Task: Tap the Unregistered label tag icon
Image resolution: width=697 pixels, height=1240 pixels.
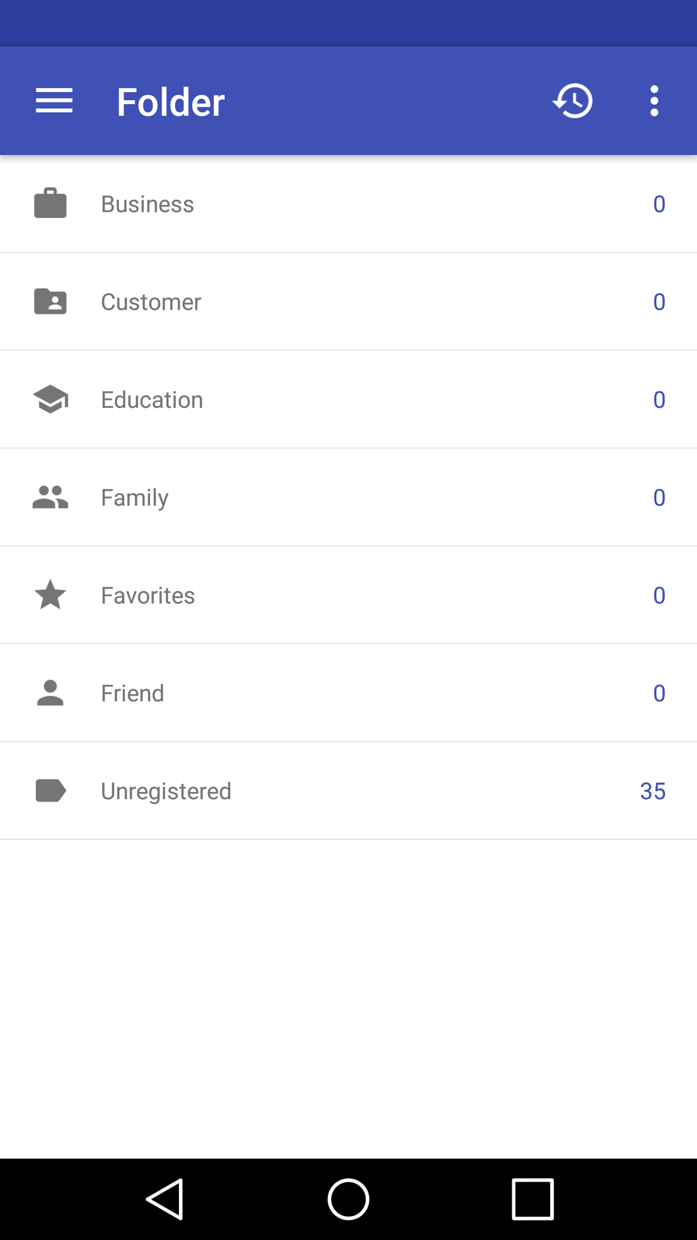Action: [50, 790]
